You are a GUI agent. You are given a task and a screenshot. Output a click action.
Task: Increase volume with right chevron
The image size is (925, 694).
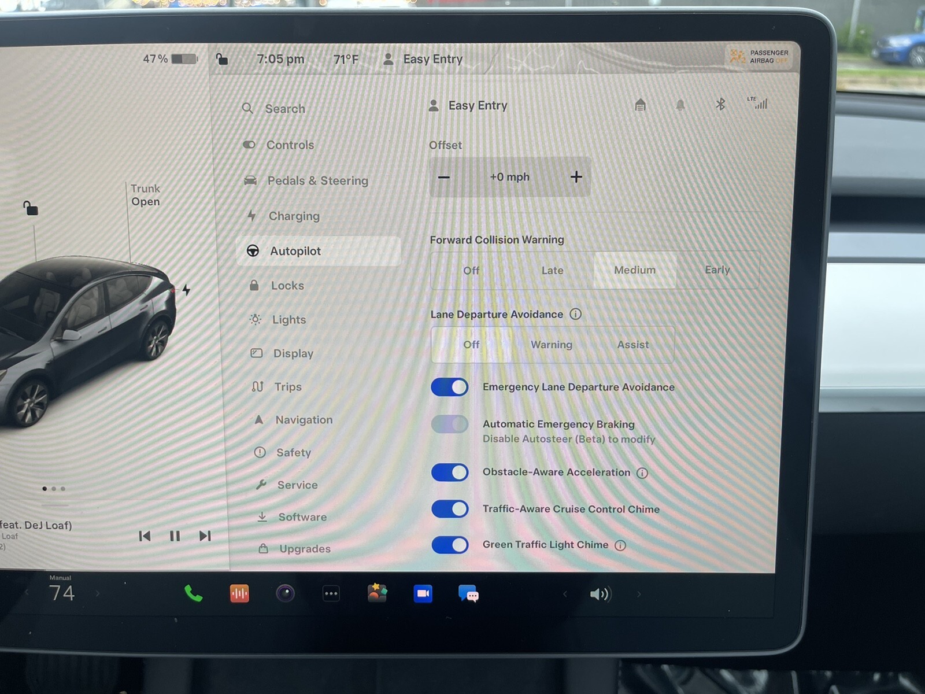pyautogui.click(x=639, y=594)
